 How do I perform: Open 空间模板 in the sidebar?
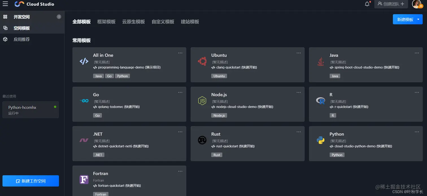[32, 28]
